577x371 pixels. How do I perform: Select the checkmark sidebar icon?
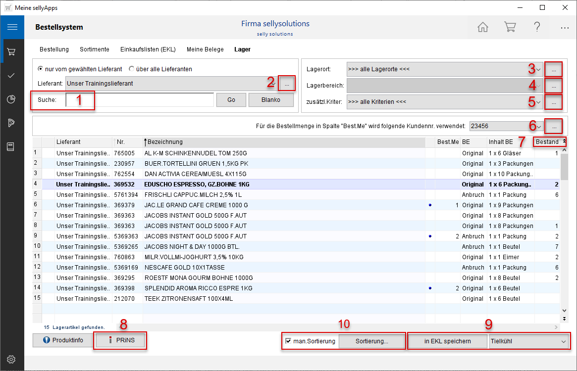coord(12,76)
